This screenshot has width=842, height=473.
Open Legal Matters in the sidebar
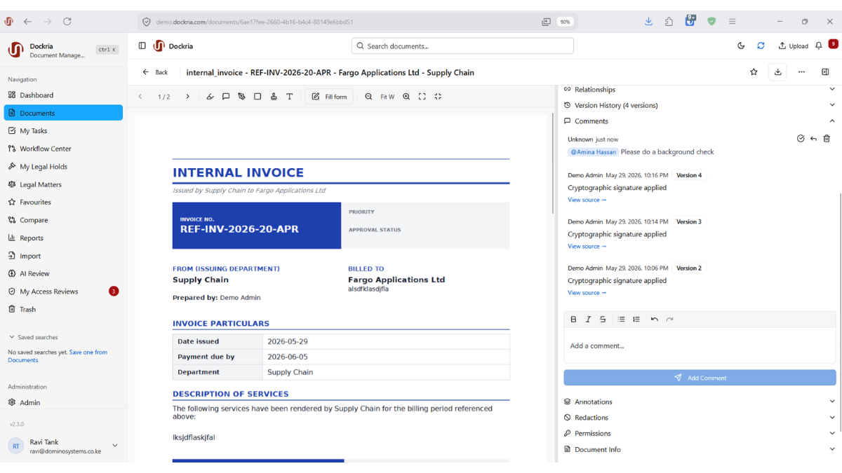[63, 184]
